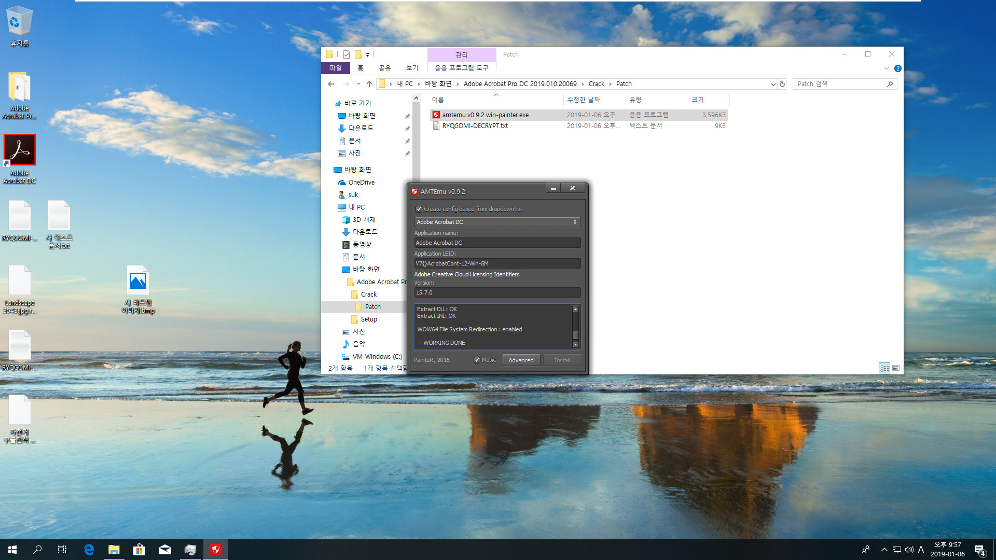Viewport: 996px width, 560px height.
Task: Click the Advanced button in AMTEmu
Action: pos(521,360)
